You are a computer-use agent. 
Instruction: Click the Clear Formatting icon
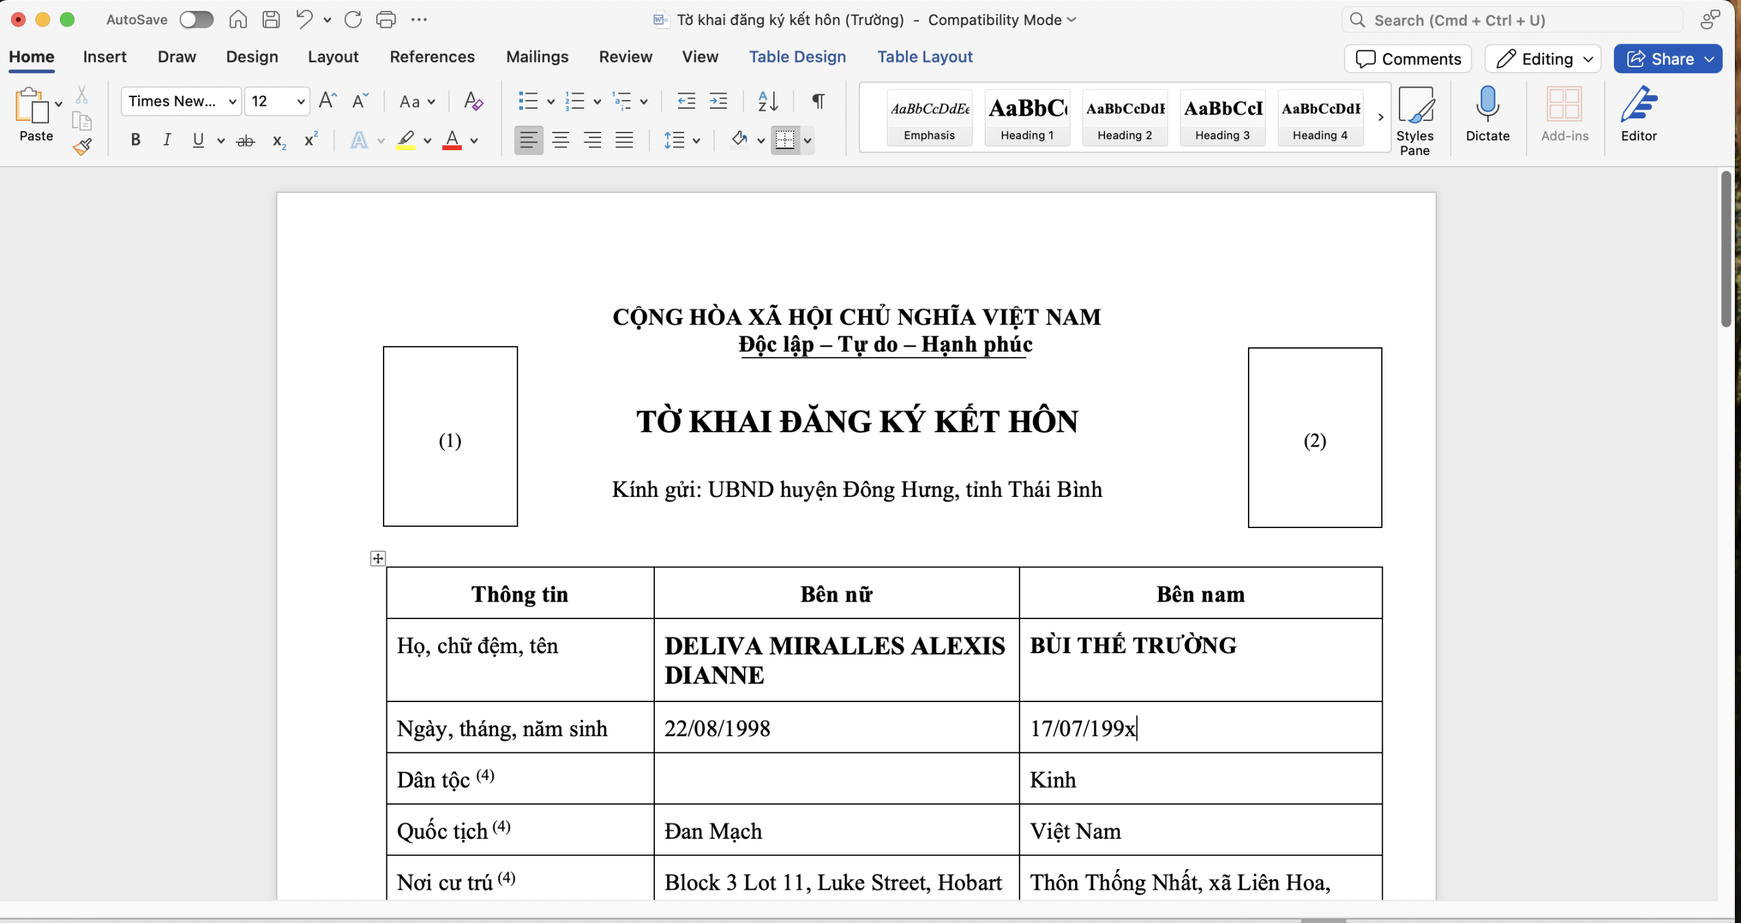tap(473, 101)
